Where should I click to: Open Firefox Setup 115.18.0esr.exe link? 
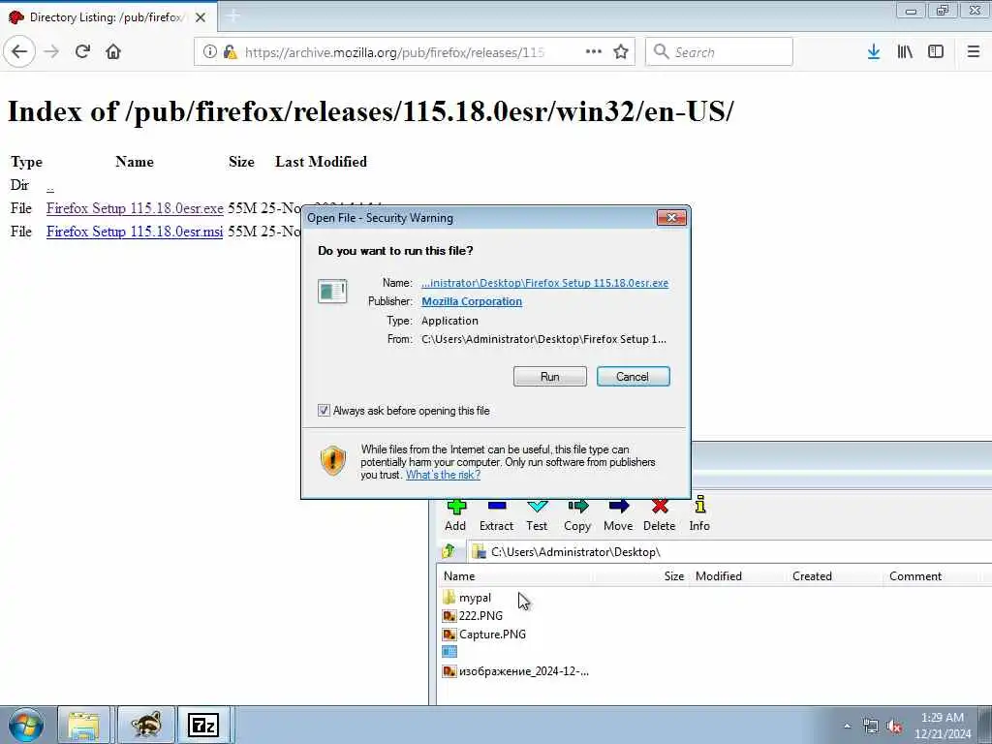pyautogui.click(x=135, y=208)
